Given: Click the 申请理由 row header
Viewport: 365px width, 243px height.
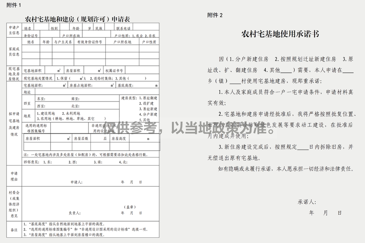Looking at the screenshot, I should tap(14, 176).
